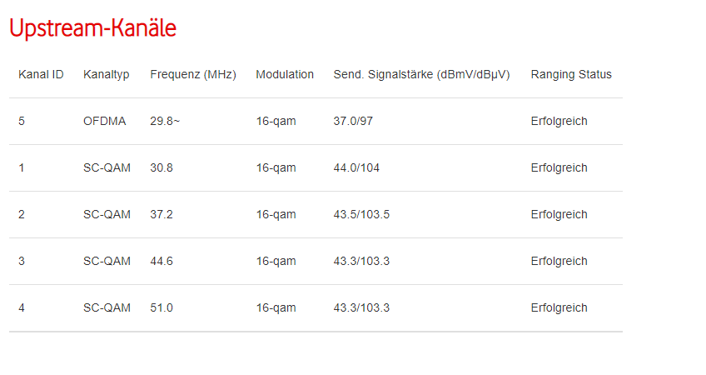Click the Ranging Status column header
The height and width of the screenshot is (375, 706).
tap(571, 74)
